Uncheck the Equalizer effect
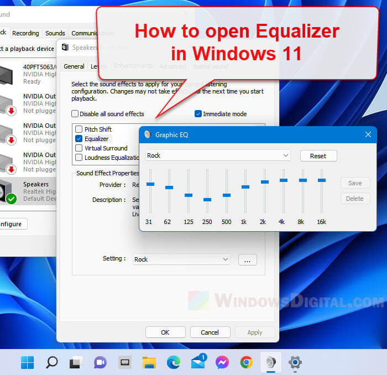The height and width of the screenshot is (375, 387). [x=79, y=139]
